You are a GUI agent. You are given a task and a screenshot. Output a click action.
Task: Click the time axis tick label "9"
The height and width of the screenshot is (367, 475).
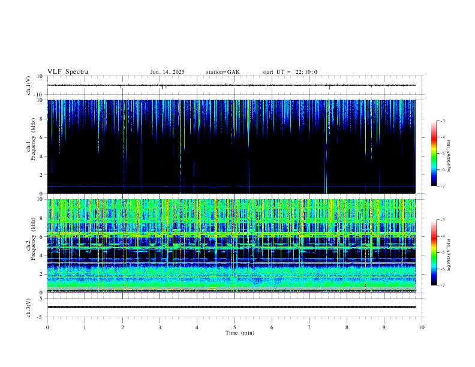point(384,327)
